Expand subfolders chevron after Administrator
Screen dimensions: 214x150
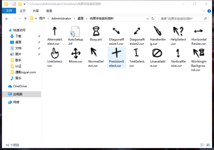click(x=74, y=19)
